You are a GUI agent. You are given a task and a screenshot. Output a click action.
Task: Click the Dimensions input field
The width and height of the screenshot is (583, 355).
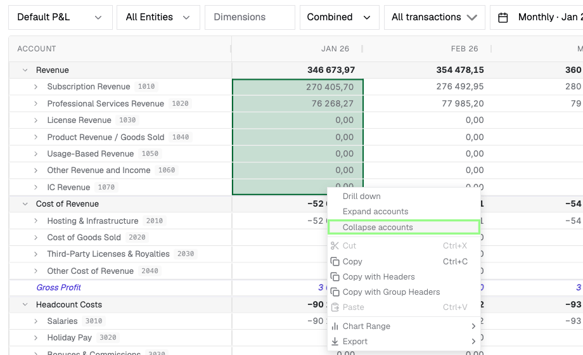coord(250,18)
